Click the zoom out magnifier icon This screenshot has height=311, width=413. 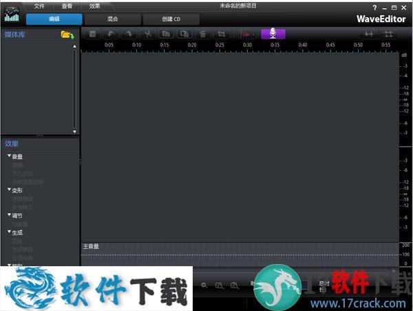204,285
